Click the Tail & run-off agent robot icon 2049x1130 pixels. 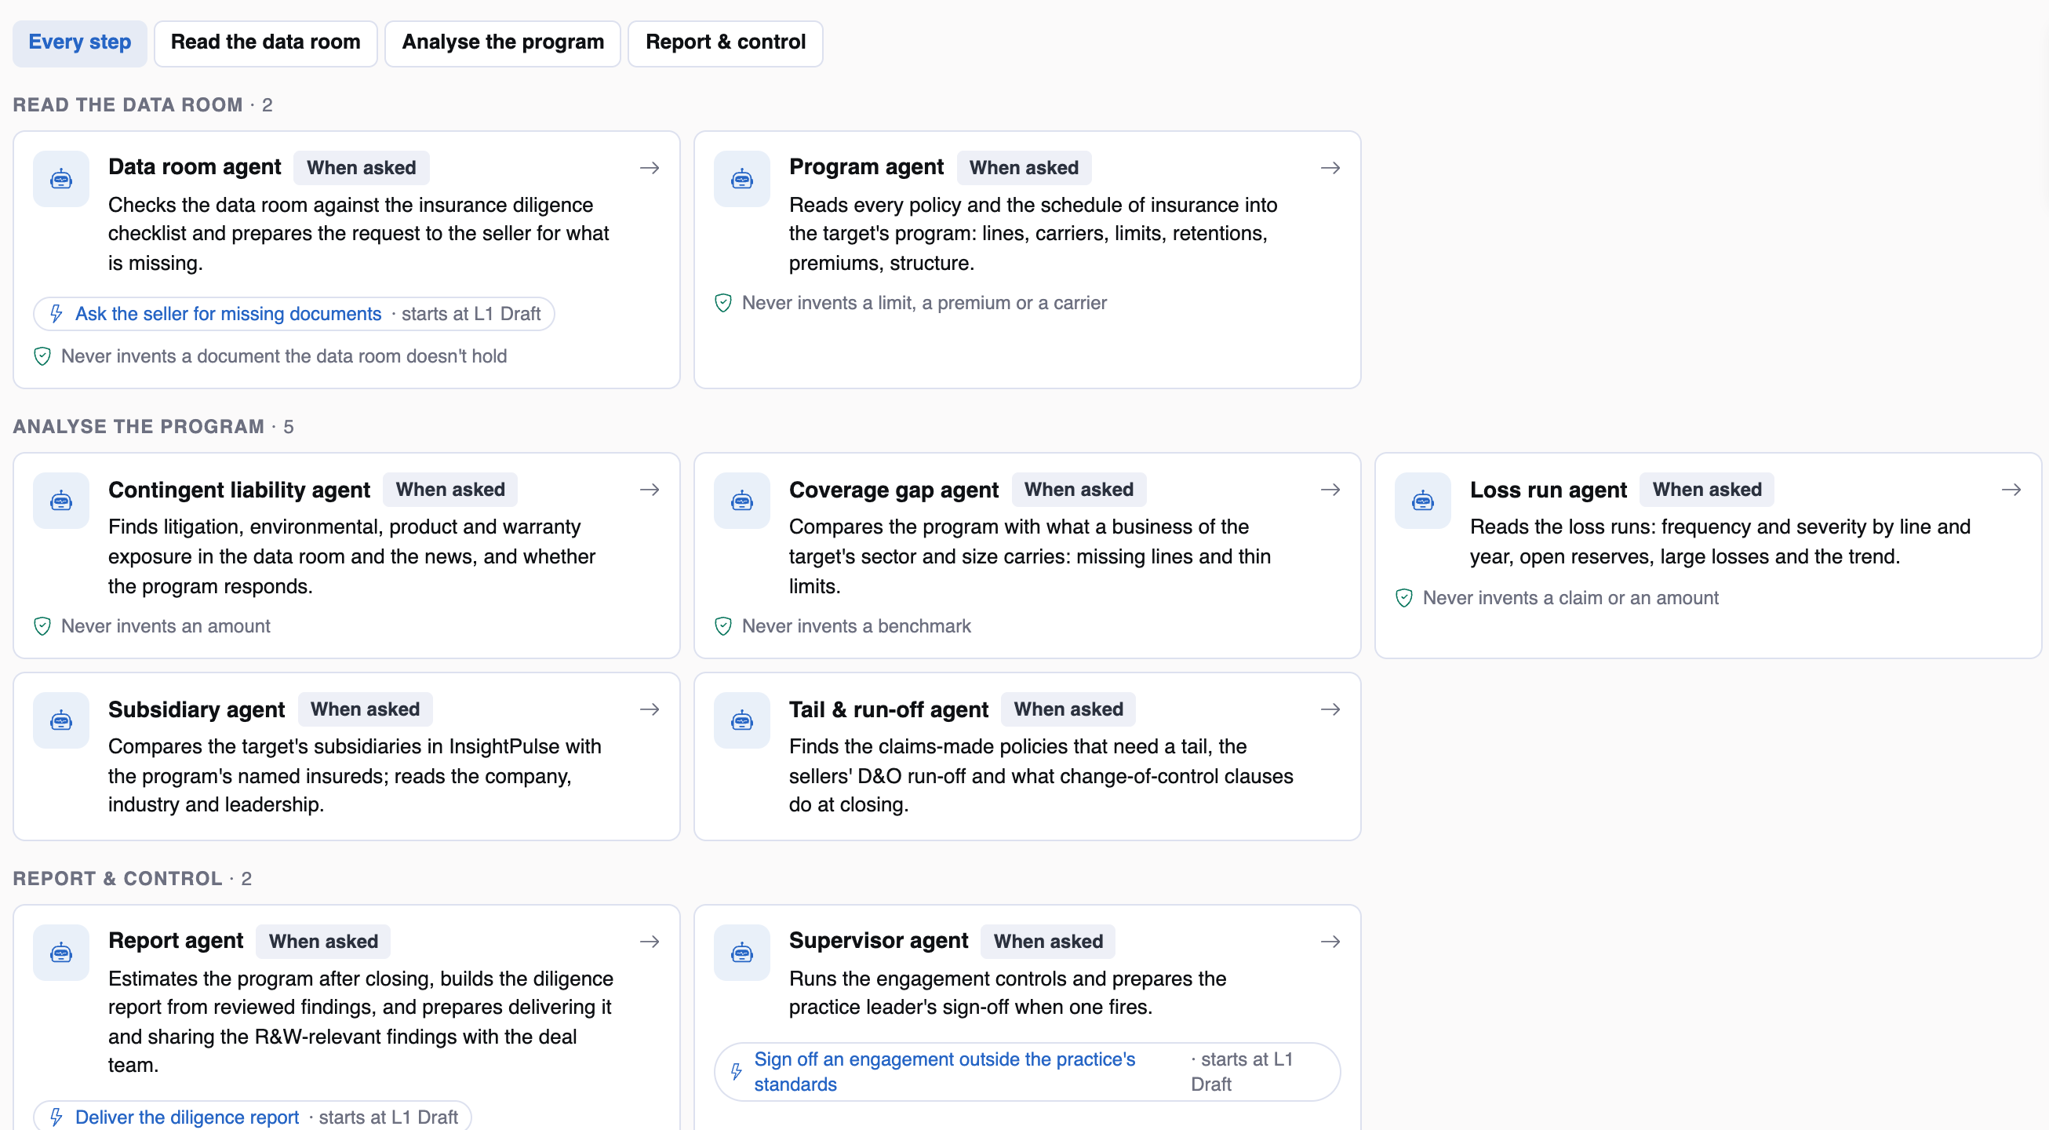pos(741,720)
